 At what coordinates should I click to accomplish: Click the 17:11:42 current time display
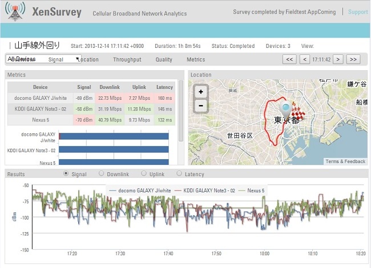[x=321, y=59]
